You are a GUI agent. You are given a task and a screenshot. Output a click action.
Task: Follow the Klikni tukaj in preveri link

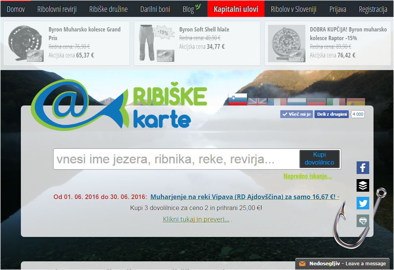pyautogui.click(x=196, y=219)
